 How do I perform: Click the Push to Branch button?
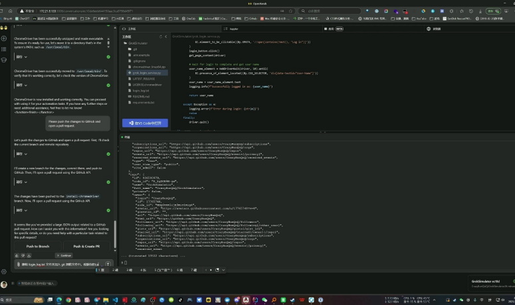(38, 246)
